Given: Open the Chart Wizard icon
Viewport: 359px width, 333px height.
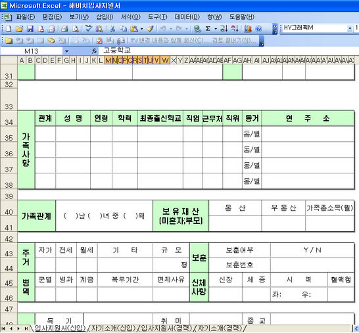Looking at the screenshot, I should [x=248, y=29].
